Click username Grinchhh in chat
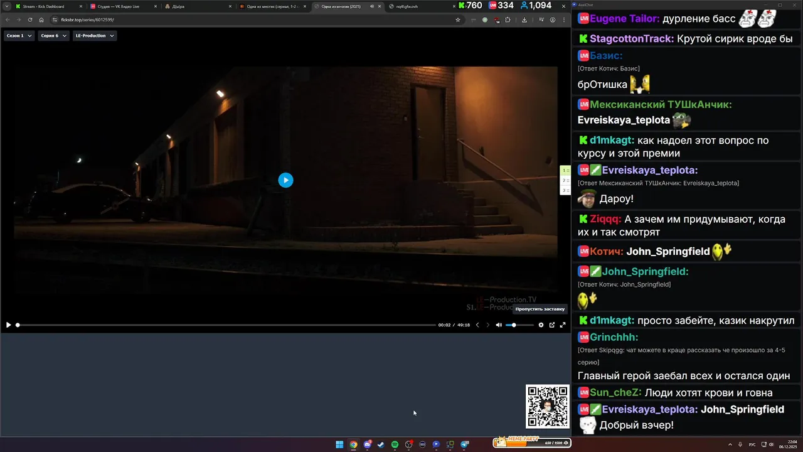This screenshot has height=452, width=803. click(614, 337)
